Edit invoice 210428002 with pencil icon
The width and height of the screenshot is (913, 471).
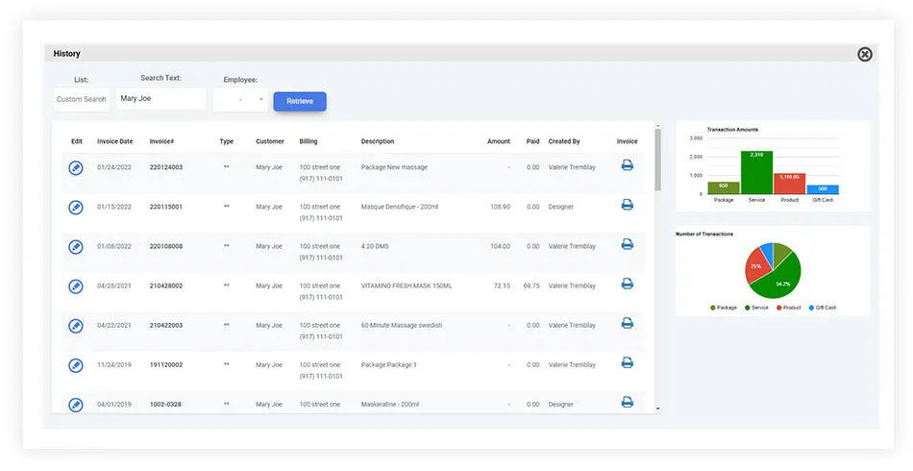click(76, 286)
